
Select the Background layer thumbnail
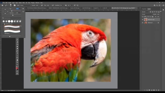coord(145,23)
